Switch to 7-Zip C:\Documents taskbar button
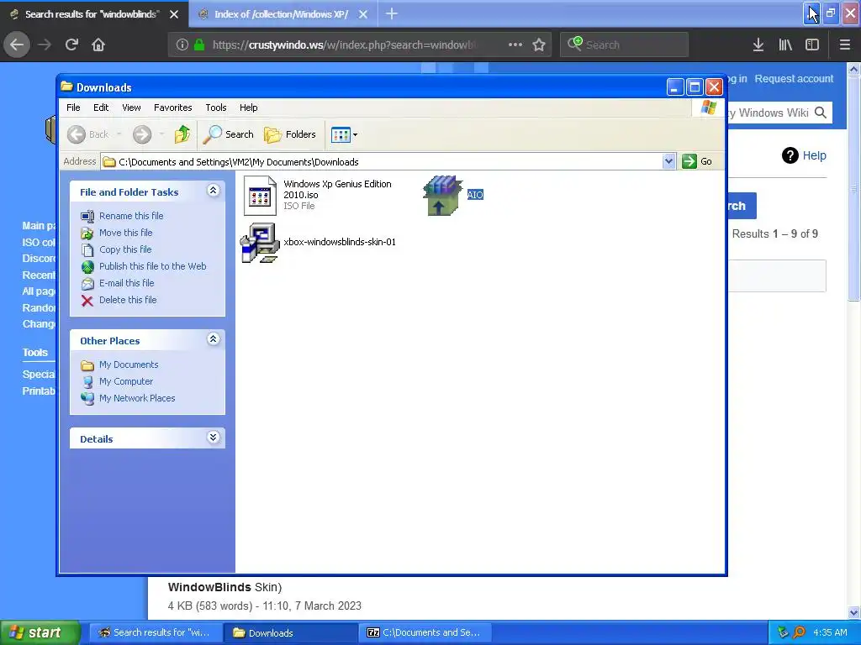Screen dimensions: 861x645 click(425, 633)
